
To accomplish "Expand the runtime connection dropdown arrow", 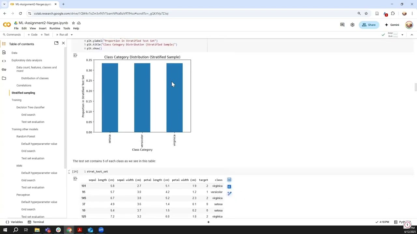I will point(402,35).
